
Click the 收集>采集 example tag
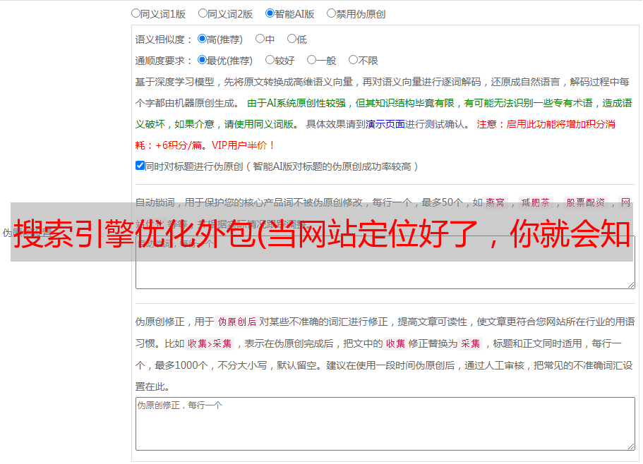(210, 343)
